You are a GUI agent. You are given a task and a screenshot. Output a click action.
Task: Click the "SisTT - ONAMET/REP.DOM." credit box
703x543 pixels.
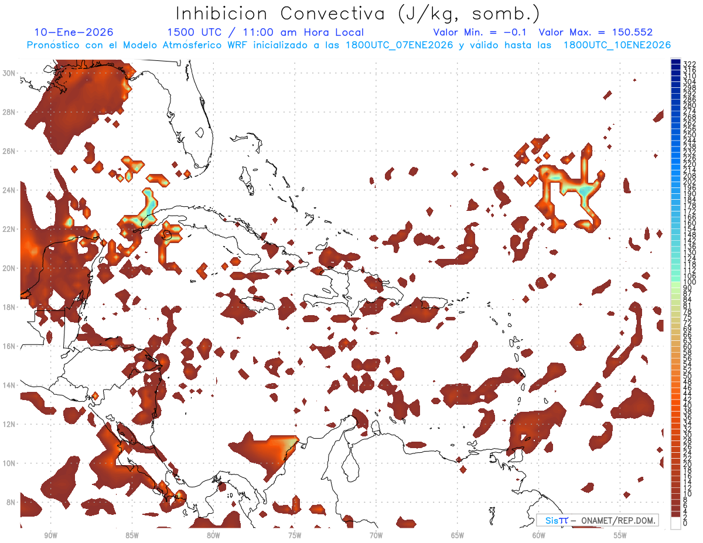pyautogui.click(x=597, y=520)
